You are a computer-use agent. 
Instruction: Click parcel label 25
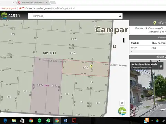13,34
